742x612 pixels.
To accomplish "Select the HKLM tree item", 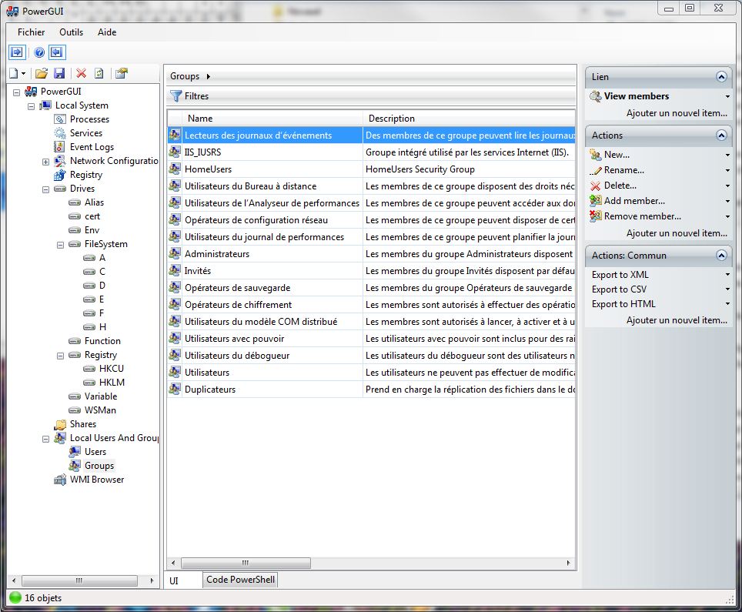I will pos(112,383).
